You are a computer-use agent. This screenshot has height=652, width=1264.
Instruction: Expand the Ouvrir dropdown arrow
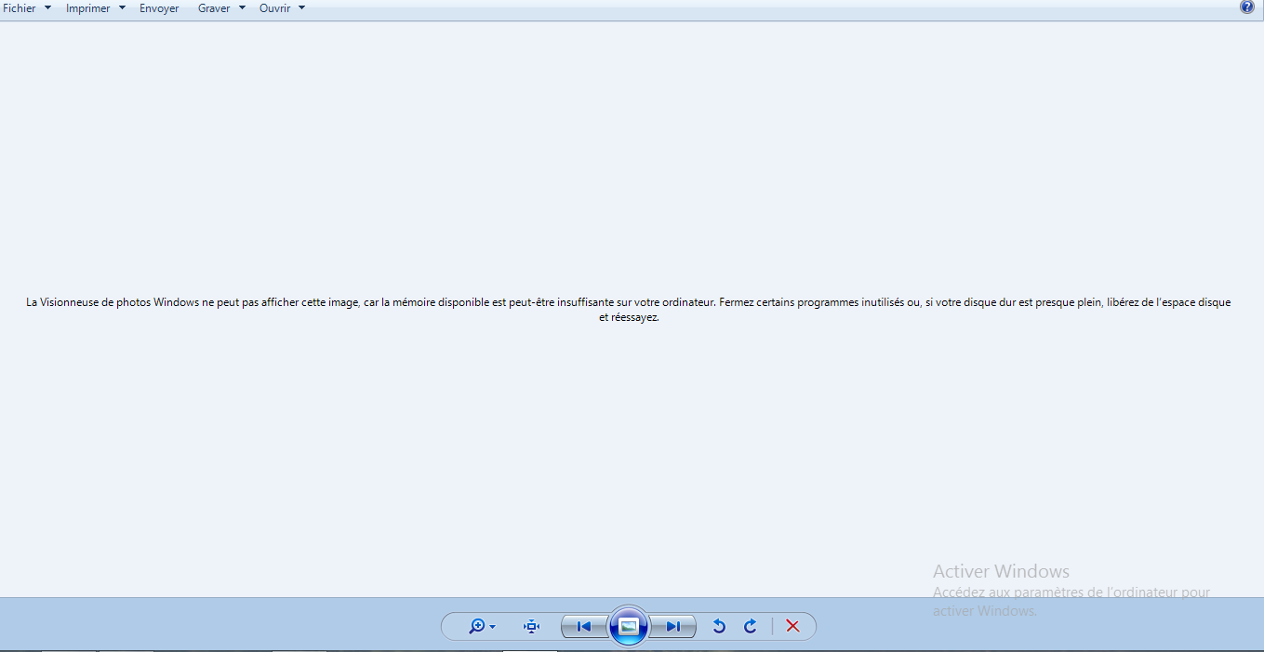[x=301, y=8]
